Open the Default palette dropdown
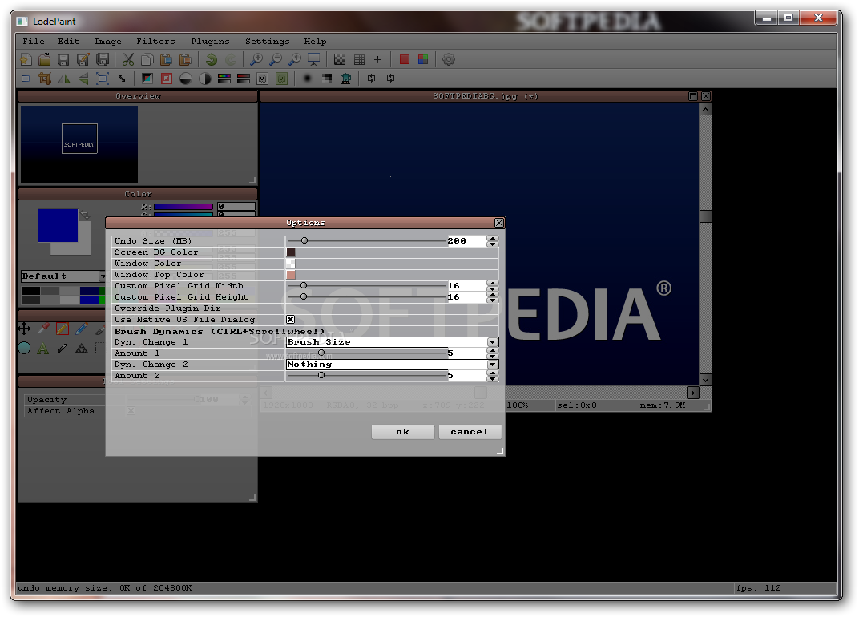Screen dimensions: 859x617 [63, 276]
